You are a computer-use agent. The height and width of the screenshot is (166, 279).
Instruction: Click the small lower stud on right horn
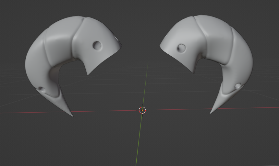(238, 86)
